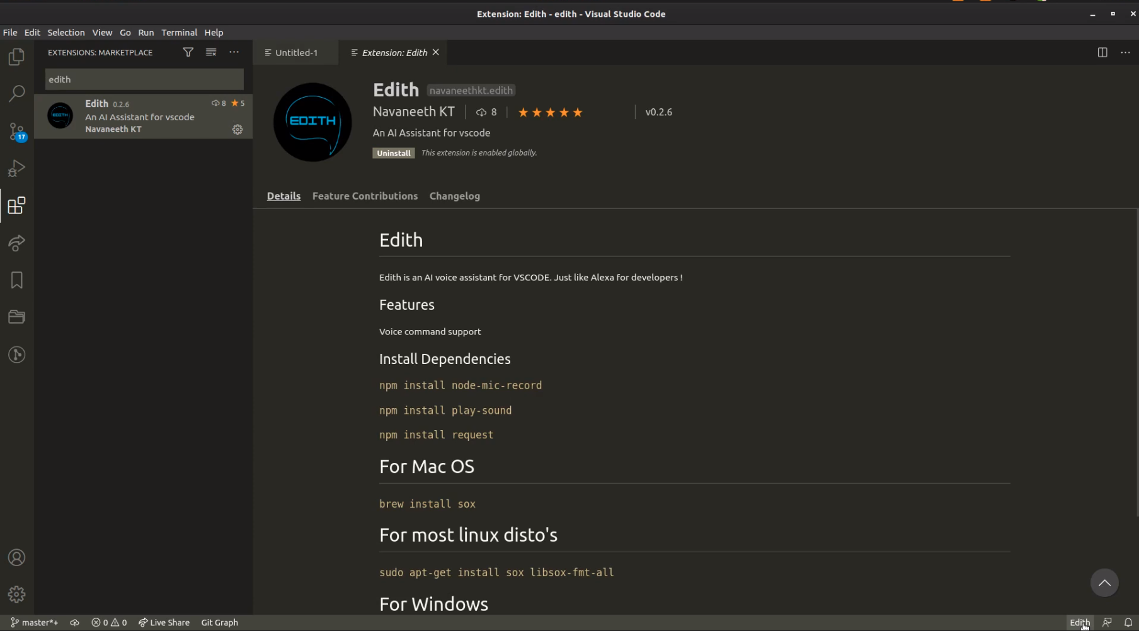Open the Run and Debug view
1139x631 pixels.
17,168
